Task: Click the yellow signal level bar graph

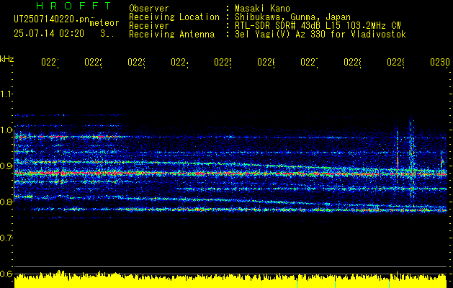Action: point(230,281)
